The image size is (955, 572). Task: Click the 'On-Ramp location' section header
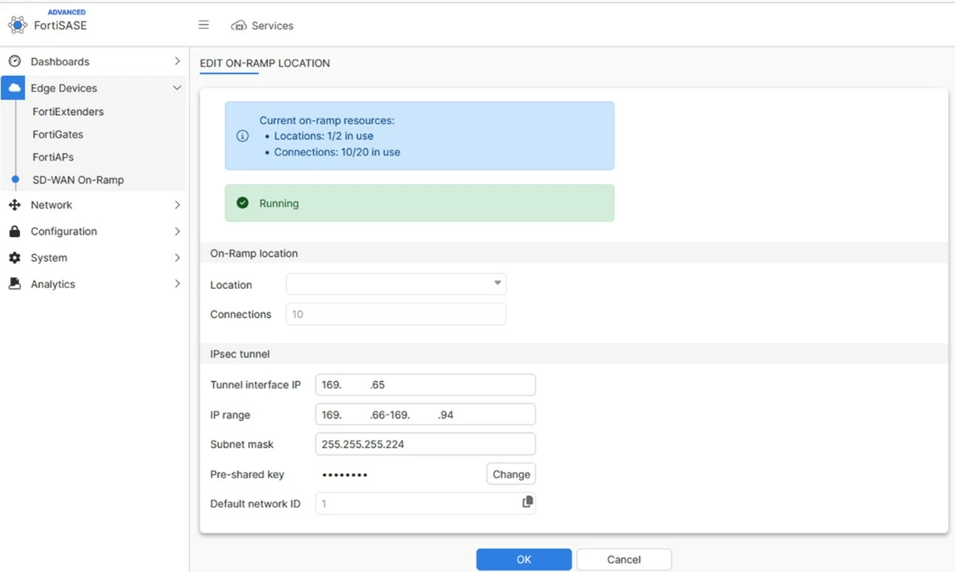click(254, 254)
